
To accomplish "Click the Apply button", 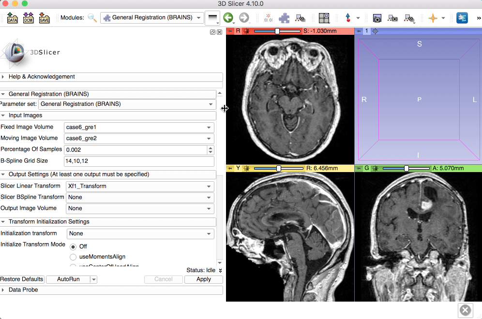I will point(204,279).
